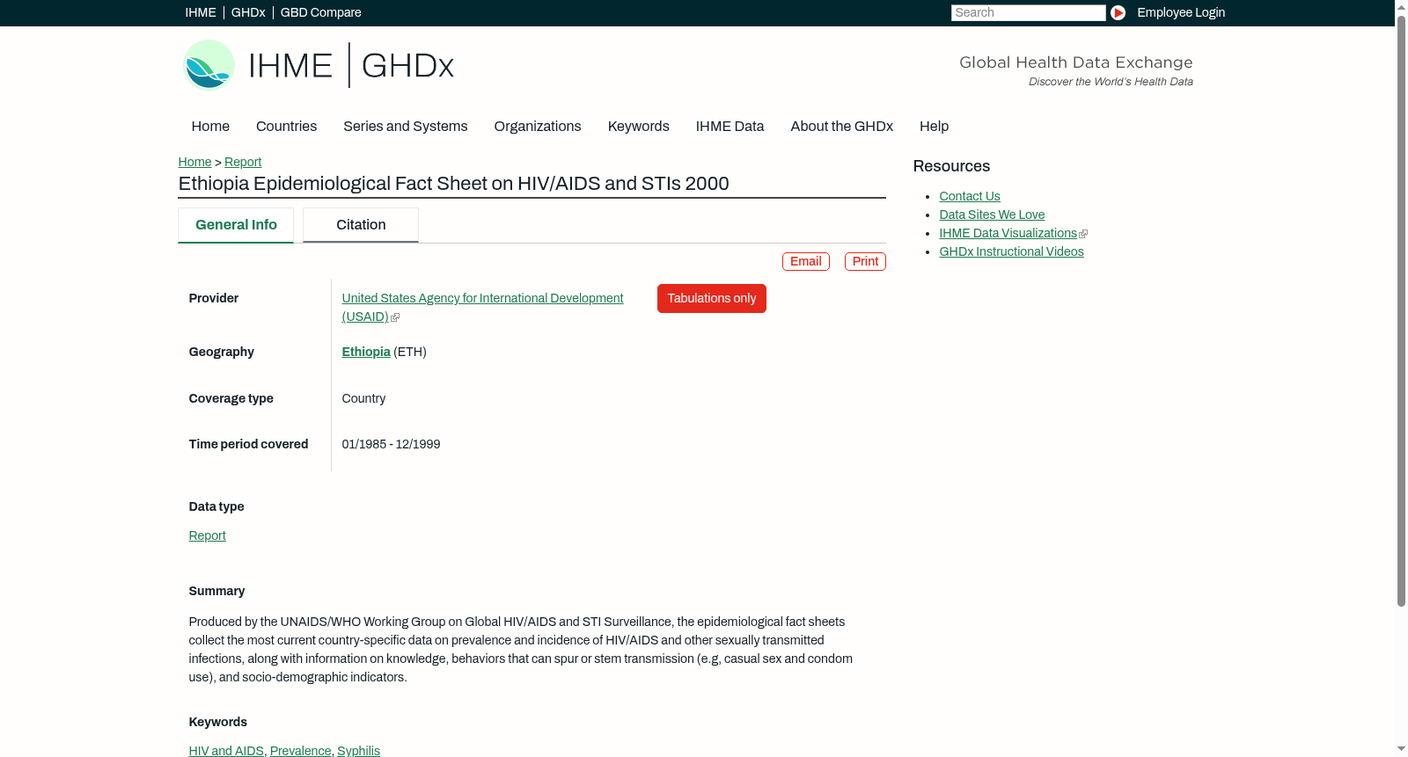This screenshot has height=757, width=1408.
Task: Click the Home breadcrumb link
Action: pos(194,163)
